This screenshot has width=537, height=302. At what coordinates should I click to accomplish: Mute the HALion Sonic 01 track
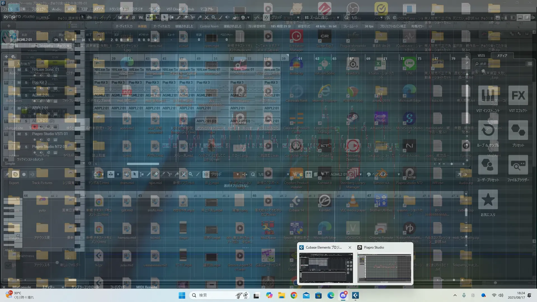19,70
